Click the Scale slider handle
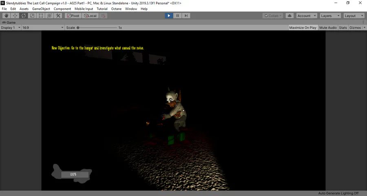Image resolution: width=367 pixels, height=196 pixels. tap(78, 28)
